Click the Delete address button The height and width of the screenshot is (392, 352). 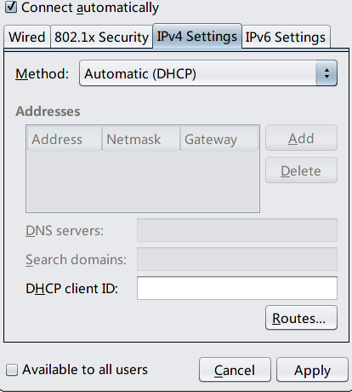coord(301,170)
